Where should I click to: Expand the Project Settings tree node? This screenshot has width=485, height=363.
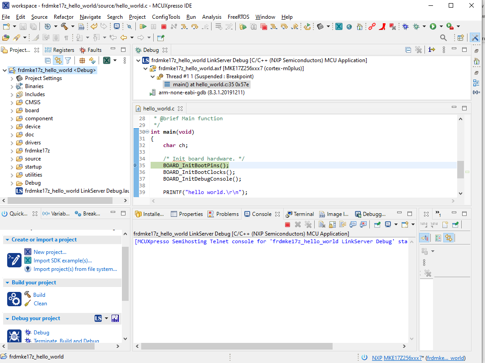(12, 78)
